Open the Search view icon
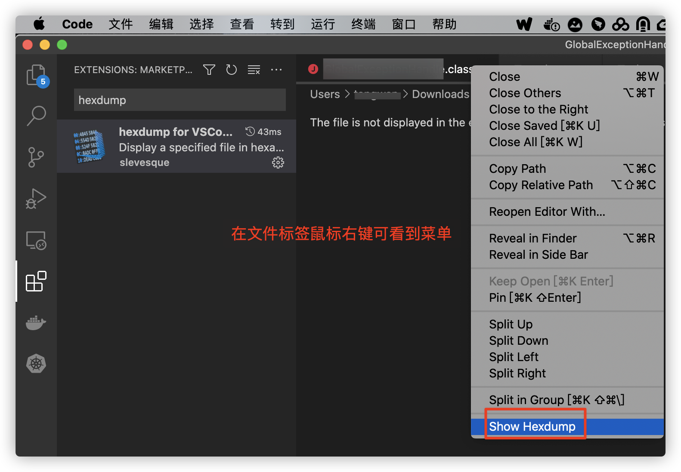Viewport: 681px width, 472px height. pyautogui.click(x=37, y=116)
